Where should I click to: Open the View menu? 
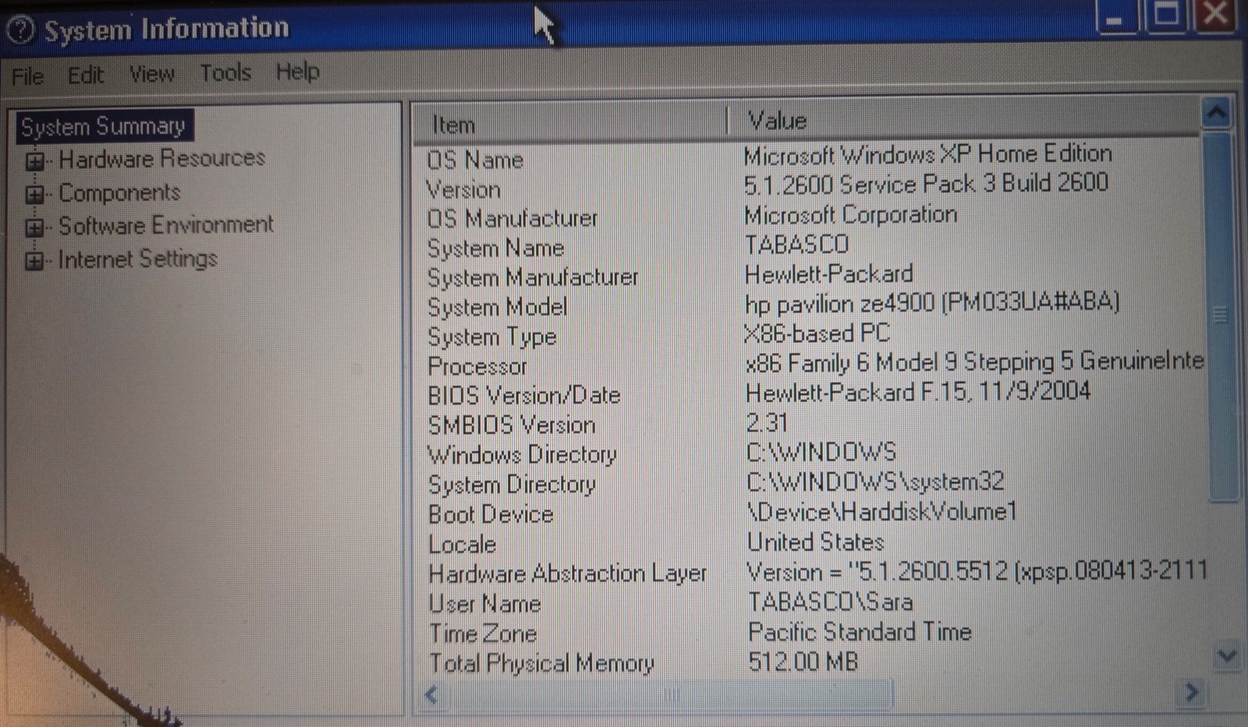coord(151,74)
